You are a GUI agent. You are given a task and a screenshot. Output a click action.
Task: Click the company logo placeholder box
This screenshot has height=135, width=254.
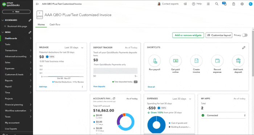[x=40, y=15]
